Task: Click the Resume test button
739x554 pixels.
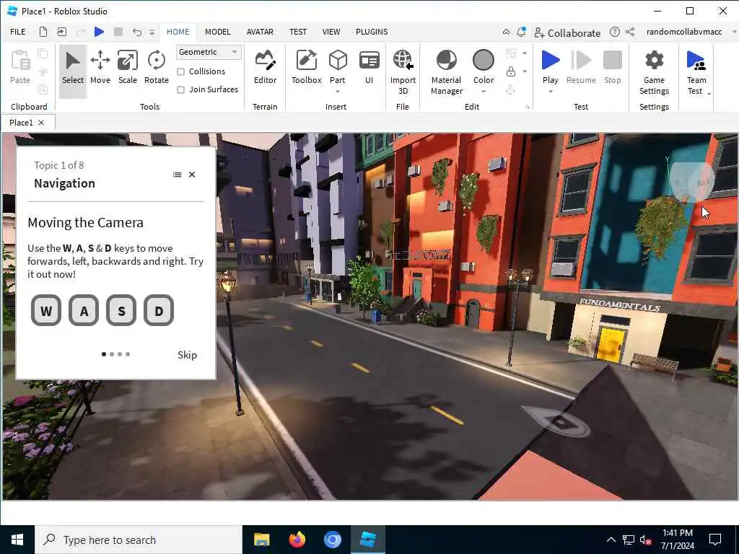Action: coord(581,69)
